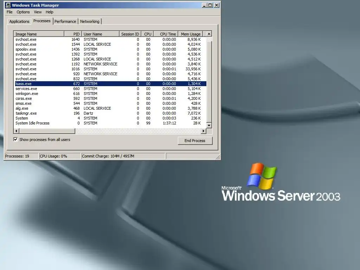Click the CPU Usage: 0% status entry
The height and width of the screenshot is (270, 360).
point(60,156)
